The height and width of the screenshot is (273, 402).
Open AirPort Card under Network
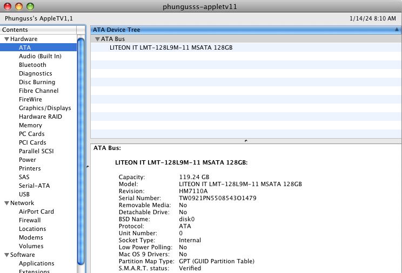[x=36, y=211]
